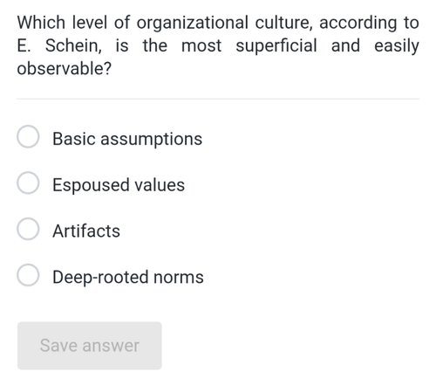Click the word "Schein," in the question
The width and height of the screenshot is (436, 379).
[x=73, y=46]
